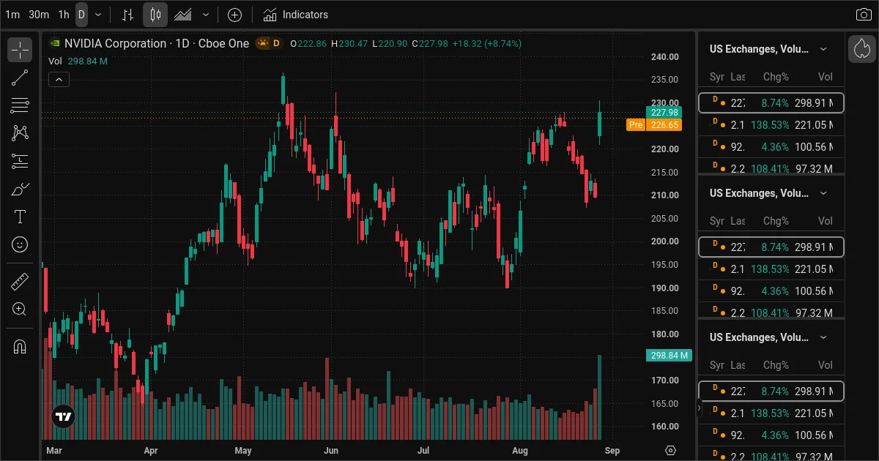Click the top hotlist Las column header
Image resolution: width=879 pixels, height=461 pixels.
[738, 77]
